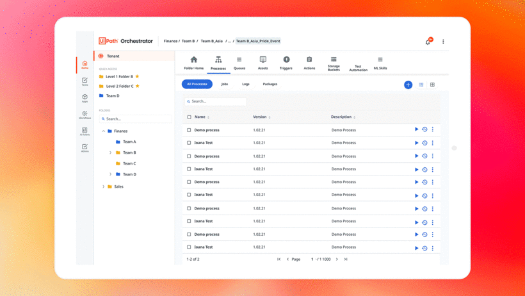This screenshot has height=296, width=525.
Task: Click the Tenant globe icon
Action: pos(101,56)
